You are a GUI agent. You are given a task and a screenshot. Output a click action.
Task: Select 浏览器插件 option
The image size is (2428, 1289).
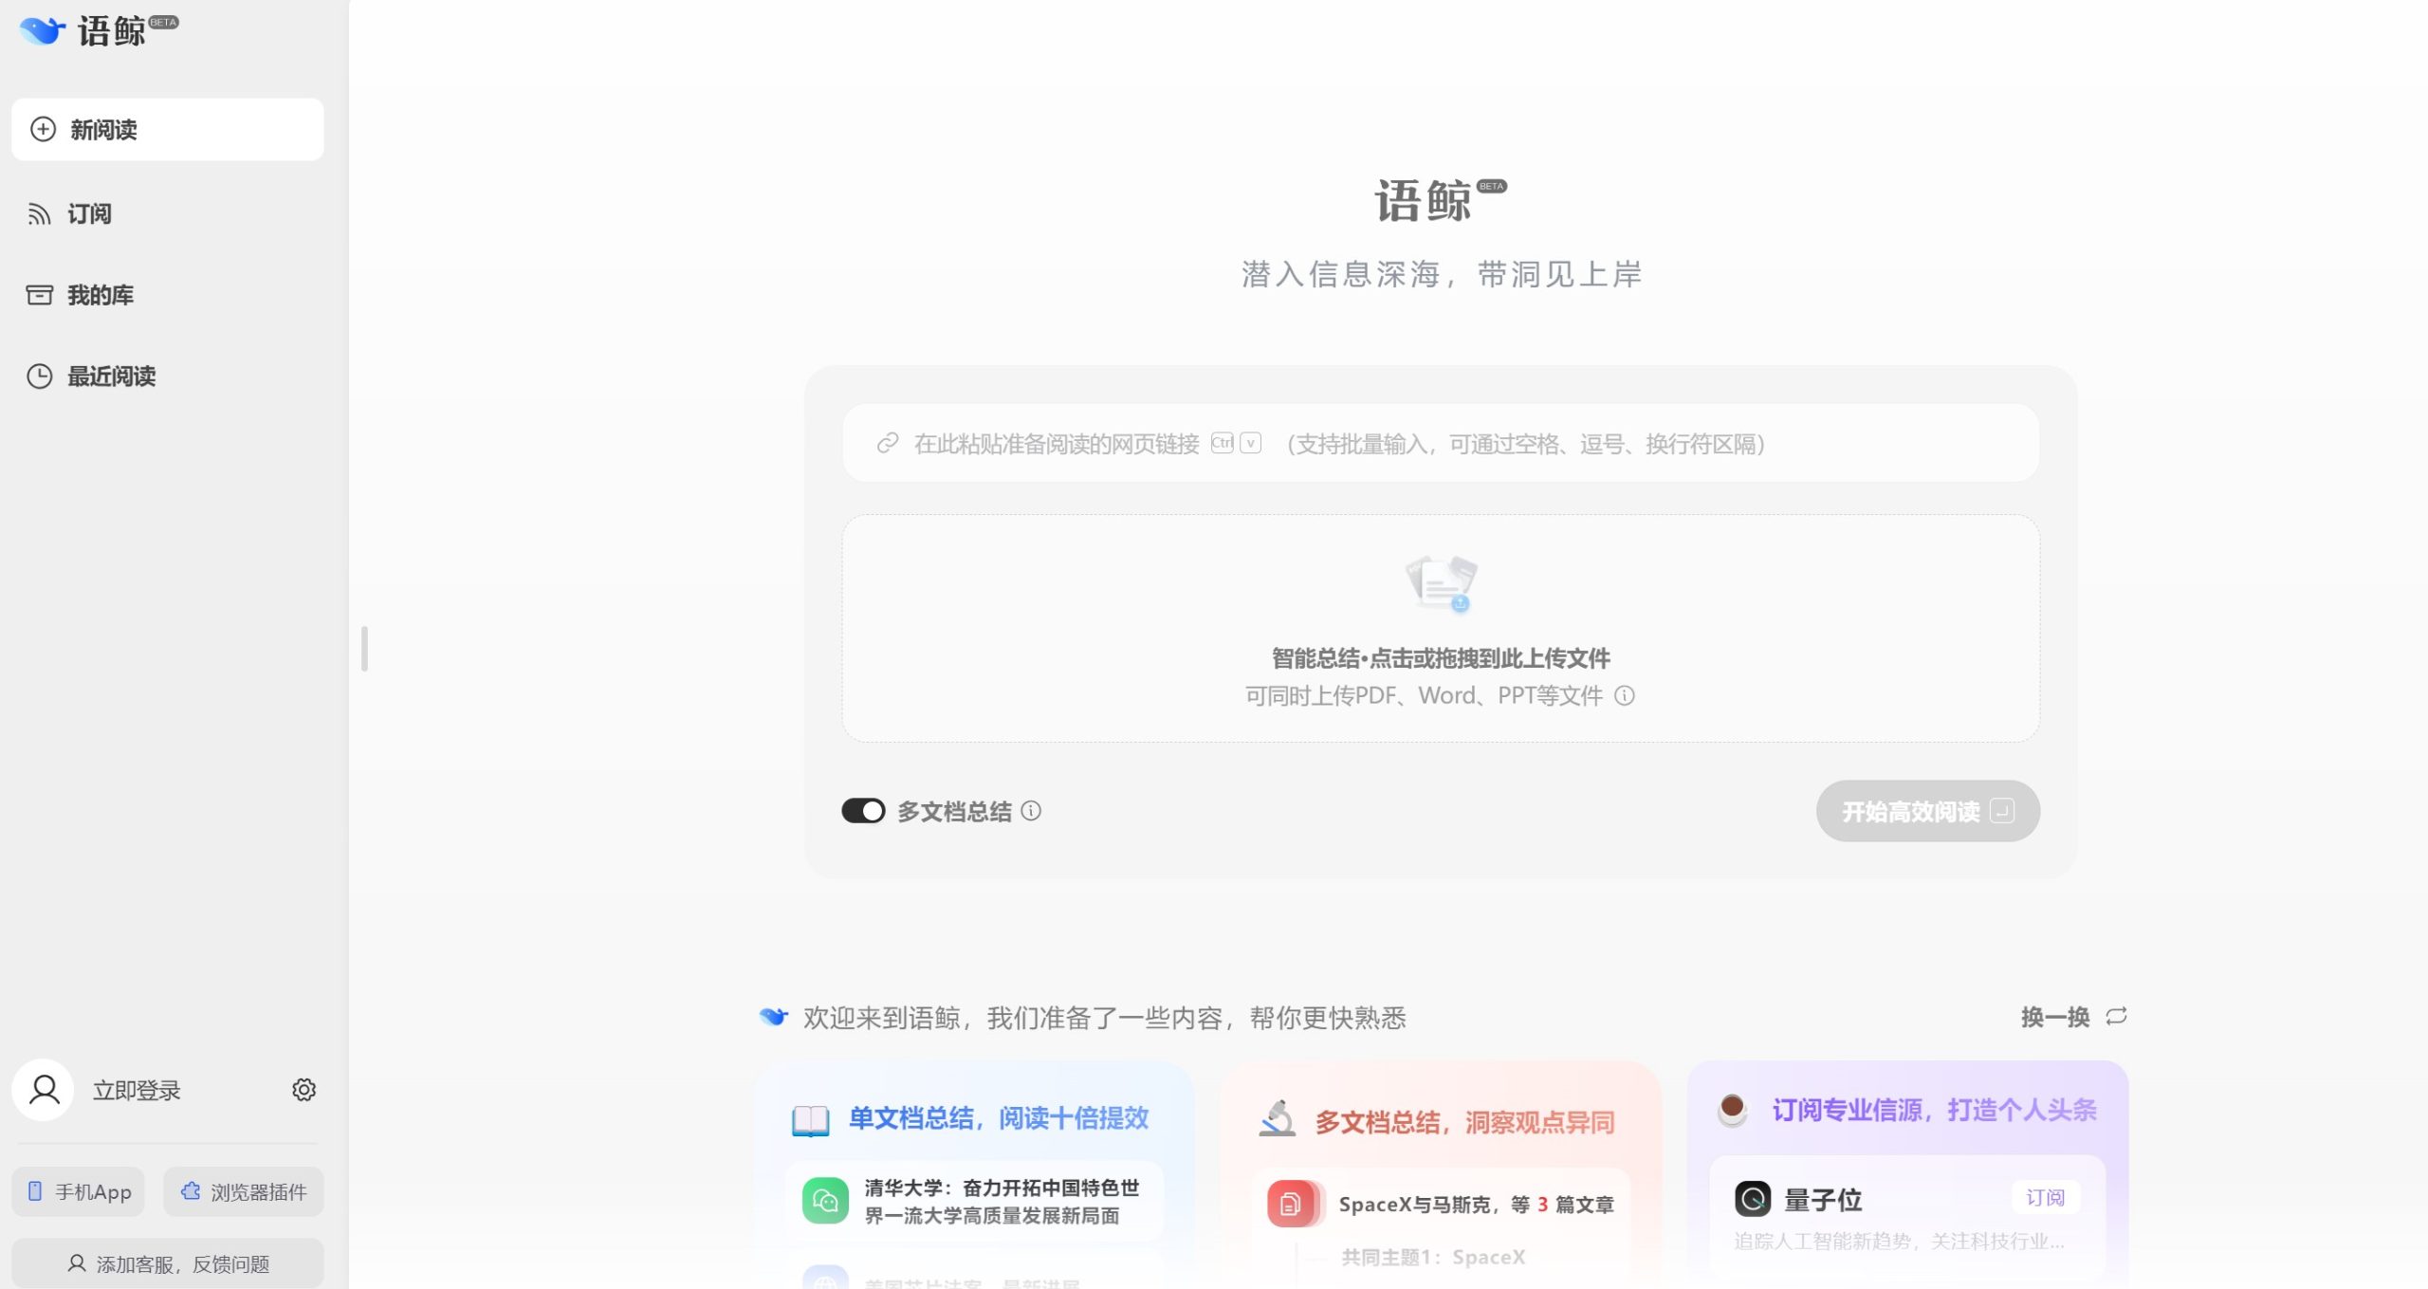243,1191
